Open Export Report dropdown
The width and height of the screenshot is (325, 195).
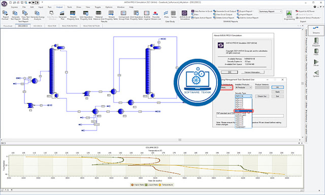point(245,11)
